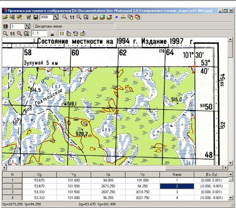
Task: Click the folder icon labeled 2T2
Action: [x=29, y=17]
